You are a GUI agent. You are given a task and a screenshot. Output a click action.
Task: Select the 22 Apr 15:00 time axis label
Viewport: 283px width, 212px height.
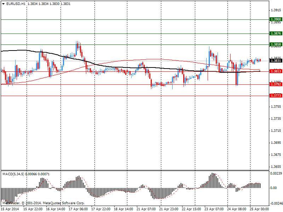[x=191, y=209]
